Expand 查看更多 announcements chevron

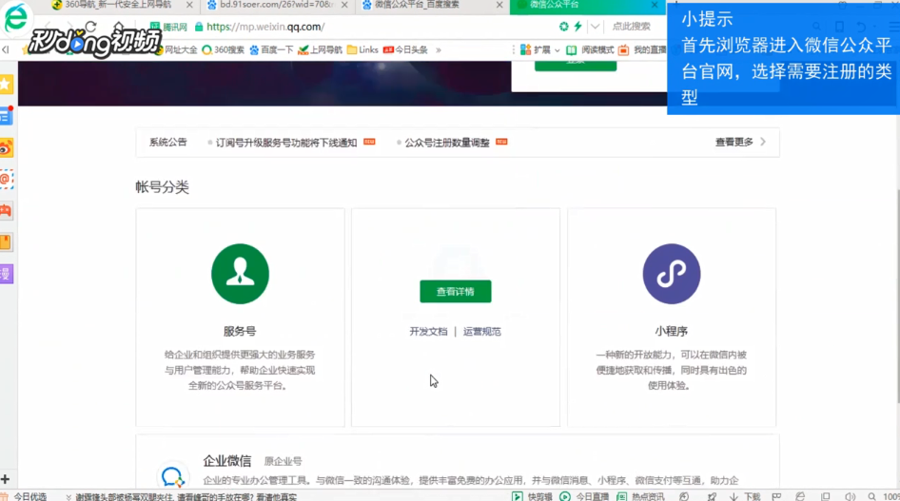763,142
